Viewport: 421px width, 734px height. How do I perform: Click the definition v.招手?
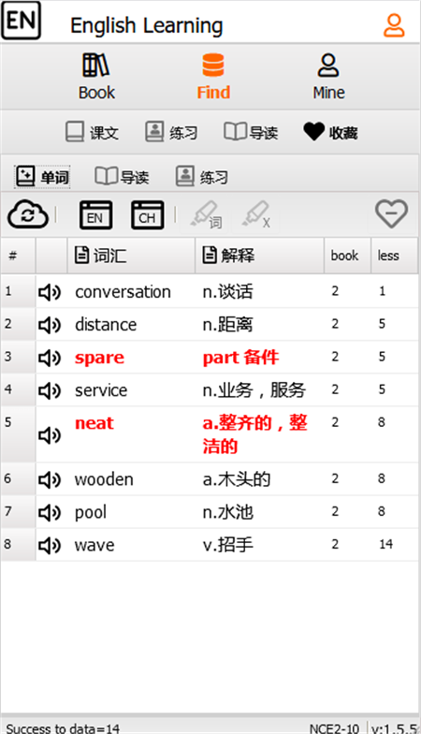228,545
